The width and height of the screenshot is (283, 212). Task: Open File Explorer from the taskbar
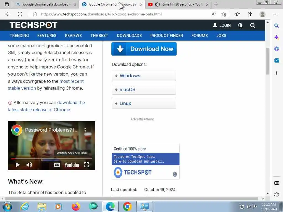tap(42, 206)
